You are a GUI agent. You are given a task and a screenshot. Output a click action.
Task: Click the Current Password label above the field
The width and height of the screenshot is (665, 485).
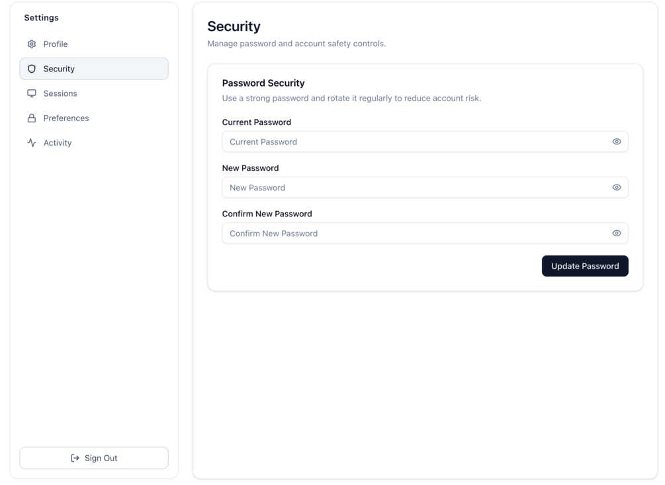pos(257,122)
